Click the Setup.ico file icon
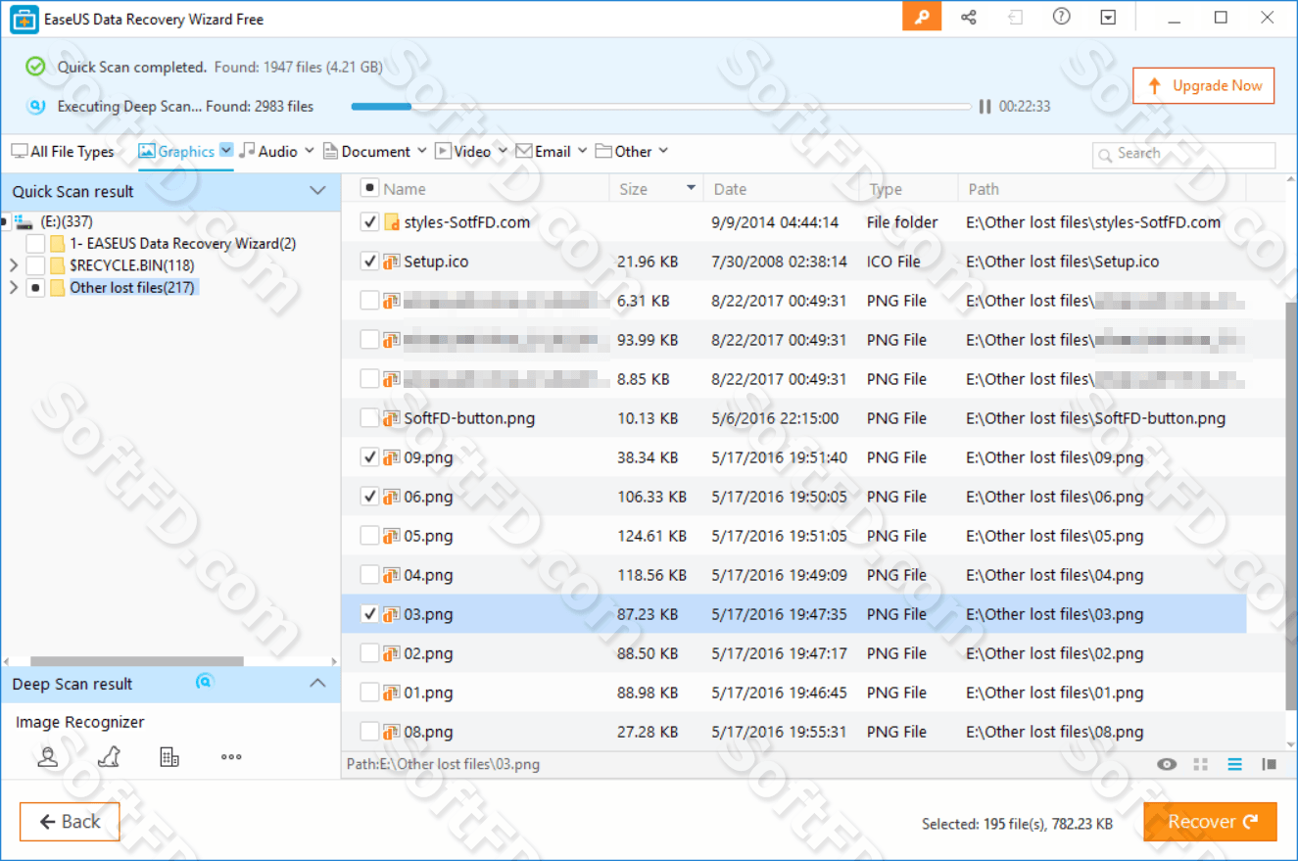The width and height of the screenshot is (1298, 861). [x=391, y=262]
